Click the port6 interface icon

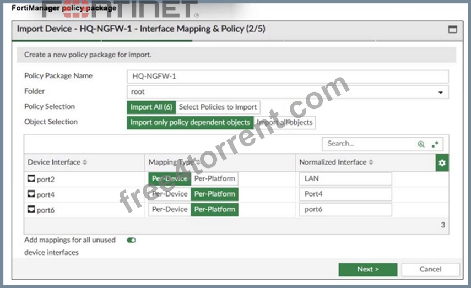pos(31,209)
